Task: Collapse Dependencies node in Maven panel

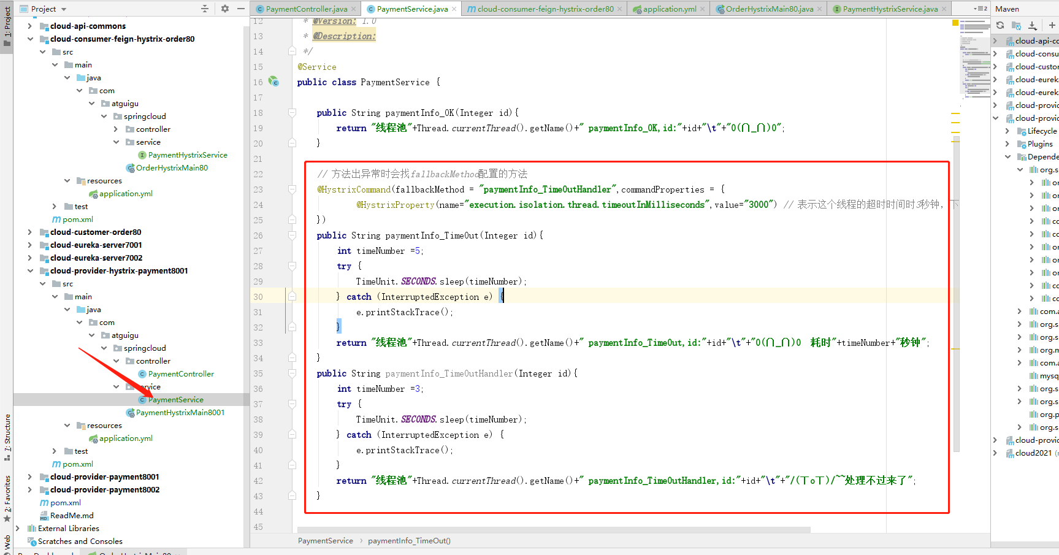Action: point(1007,156)
